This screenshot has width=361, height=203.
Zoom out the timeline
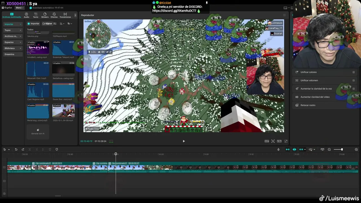[329, 149]
